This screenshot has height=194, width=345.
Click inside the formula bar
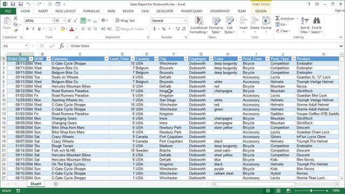click(204, 46)
